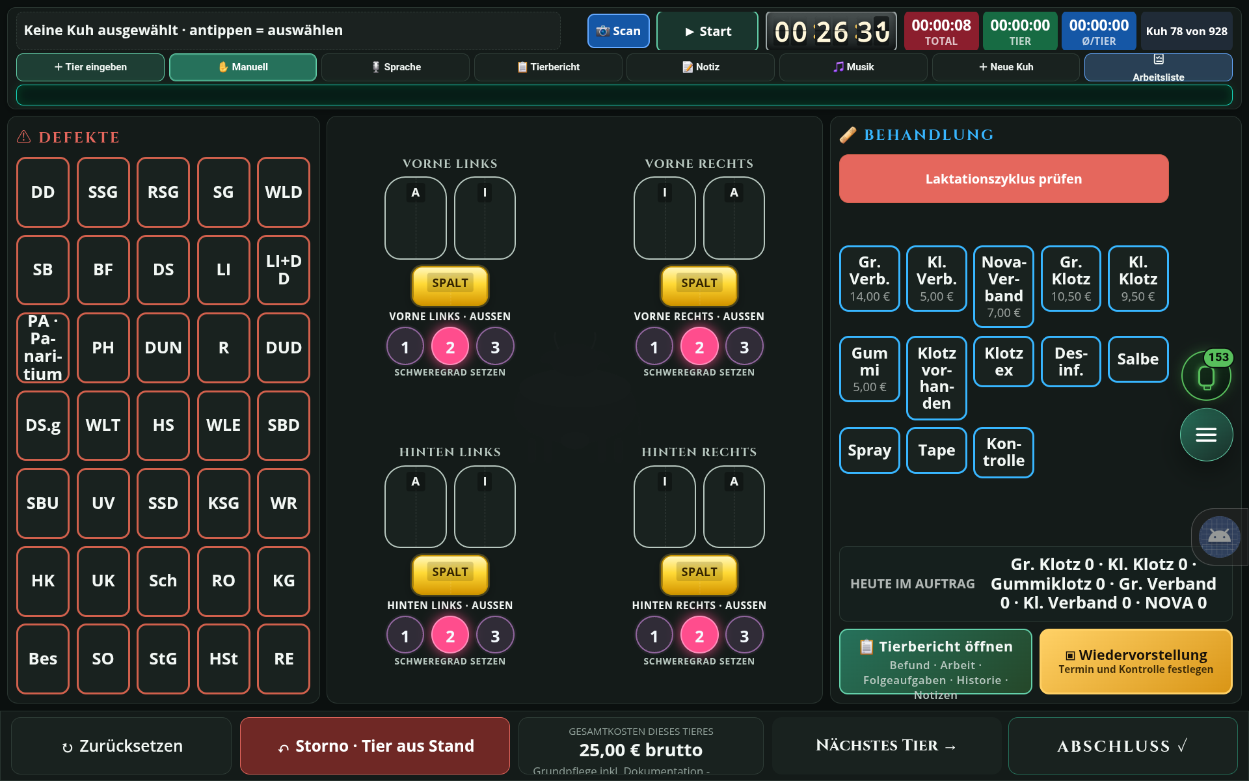
Task: Select the Spray treatment
Action: [x=870, y=450]
